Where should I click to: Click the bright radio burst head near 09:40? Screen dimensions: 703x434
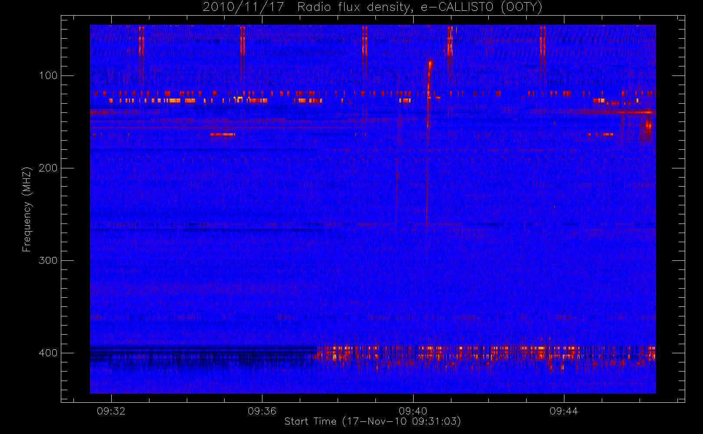[x=430, y=65]
